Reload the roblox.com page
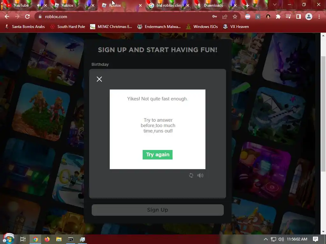The height and width of the screenshot is (244, 326). coord(27,17)
